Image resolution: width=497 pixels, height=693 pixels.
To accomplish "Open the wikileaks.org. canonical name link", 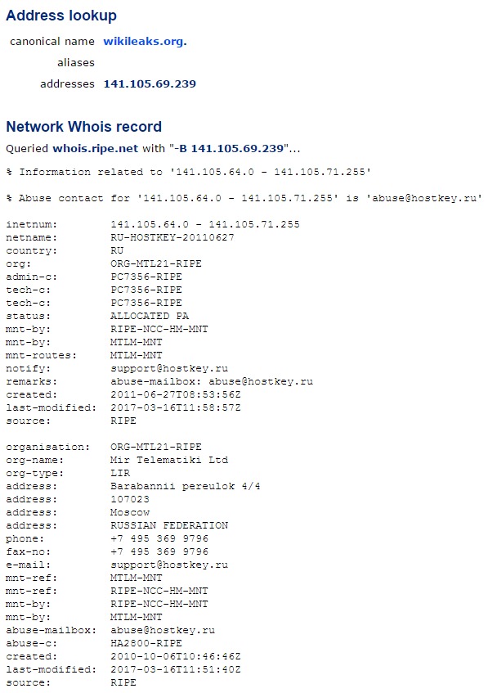I will pos(145,42).
